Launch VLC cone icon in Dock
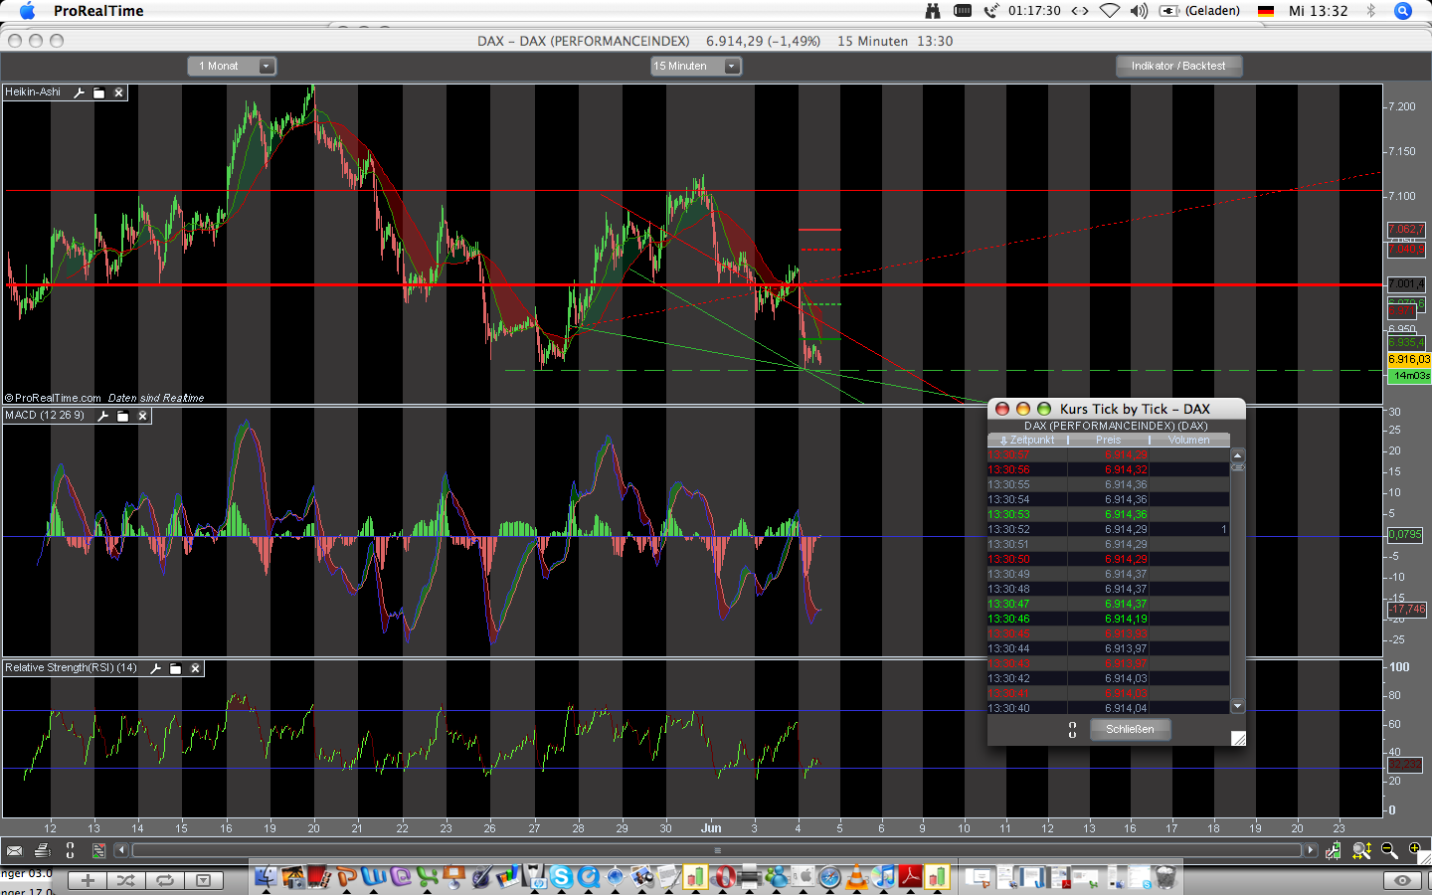This screenshot has height=895, width=1432. (x=856, y=876)
